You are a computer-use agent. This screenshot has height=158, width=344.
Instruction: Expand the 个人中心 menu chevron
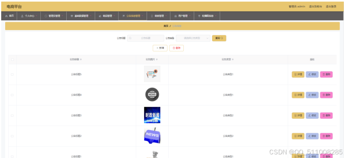coord(36,16)
